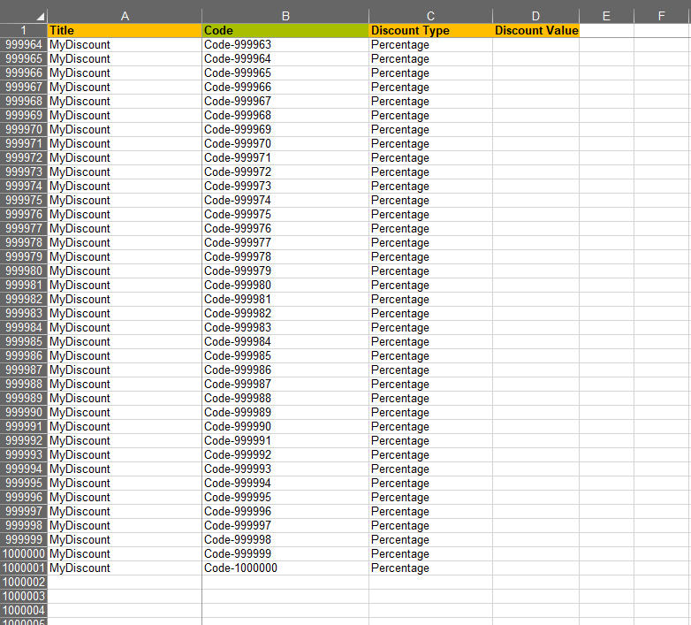This screenshot has height=625, width=691.
Task: Select row header 1000002
Action: coord(24,583)
